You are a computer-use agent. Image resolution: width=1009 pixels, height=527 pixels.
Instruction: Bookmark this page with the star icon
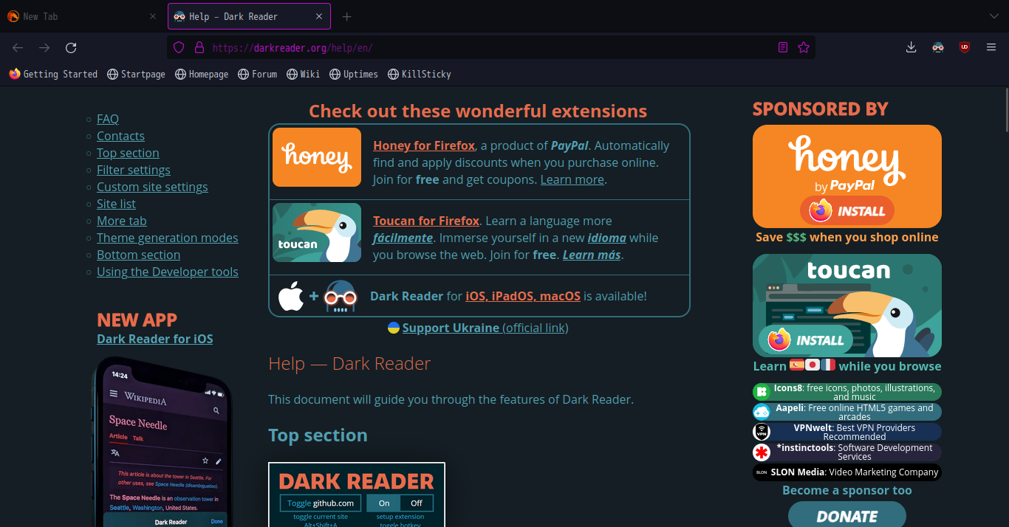pos(804,47)
